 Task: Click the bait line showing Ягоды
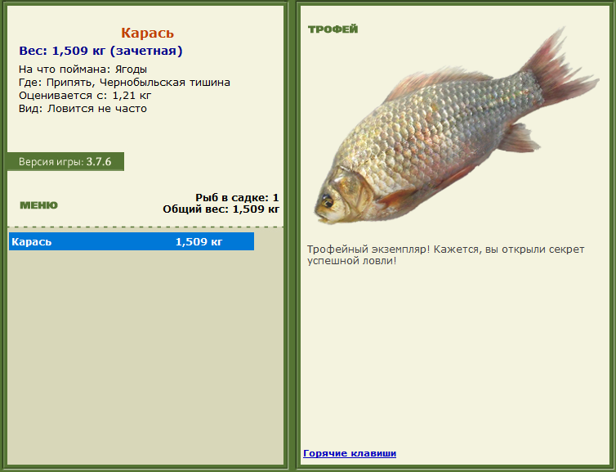click(83, 70)
